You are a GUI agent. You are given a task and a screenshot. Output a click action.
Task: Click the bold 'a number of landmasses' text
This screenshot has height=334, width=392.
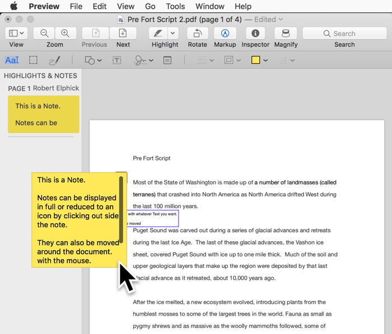tap(286, 182)
